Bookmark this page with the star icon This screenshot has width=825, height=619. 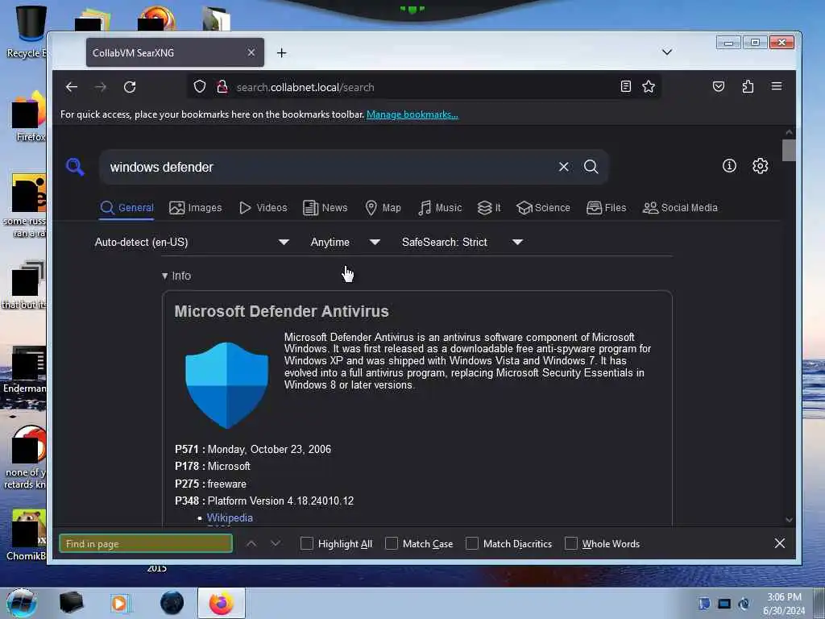click(x=649, y=86)
